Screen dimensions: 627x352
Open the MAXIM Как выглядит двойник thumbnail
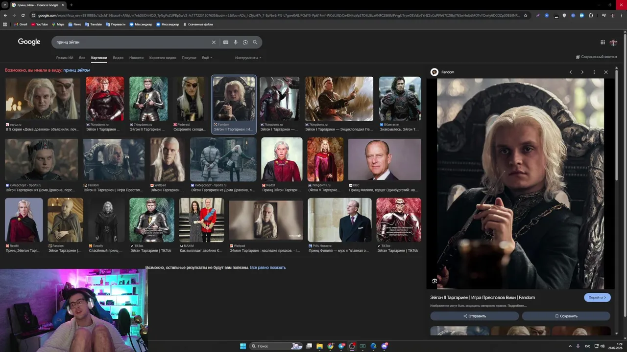coord(201,220)
